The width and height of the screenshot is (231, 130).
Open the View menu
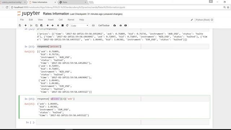40,20
